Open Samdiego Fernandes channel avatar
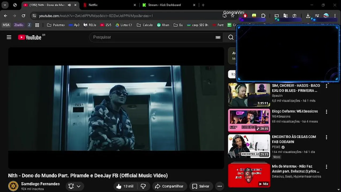The image size is (341, 192). [13, 186]
